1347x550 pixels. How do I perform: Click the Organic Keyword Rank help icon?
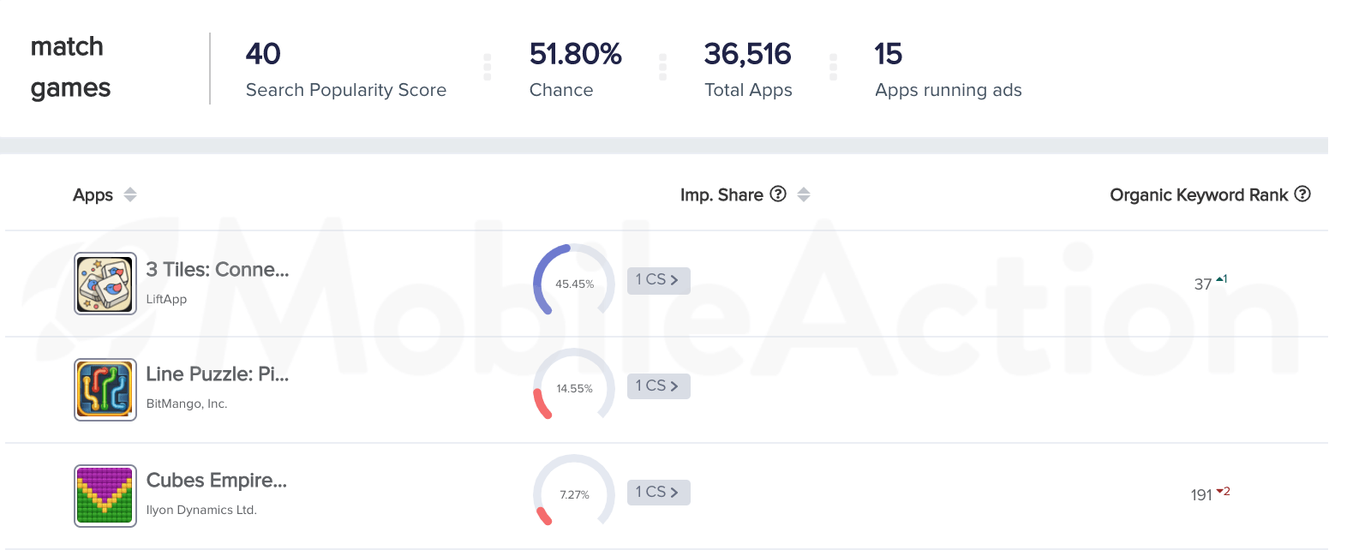click(x=1302, y=194)
